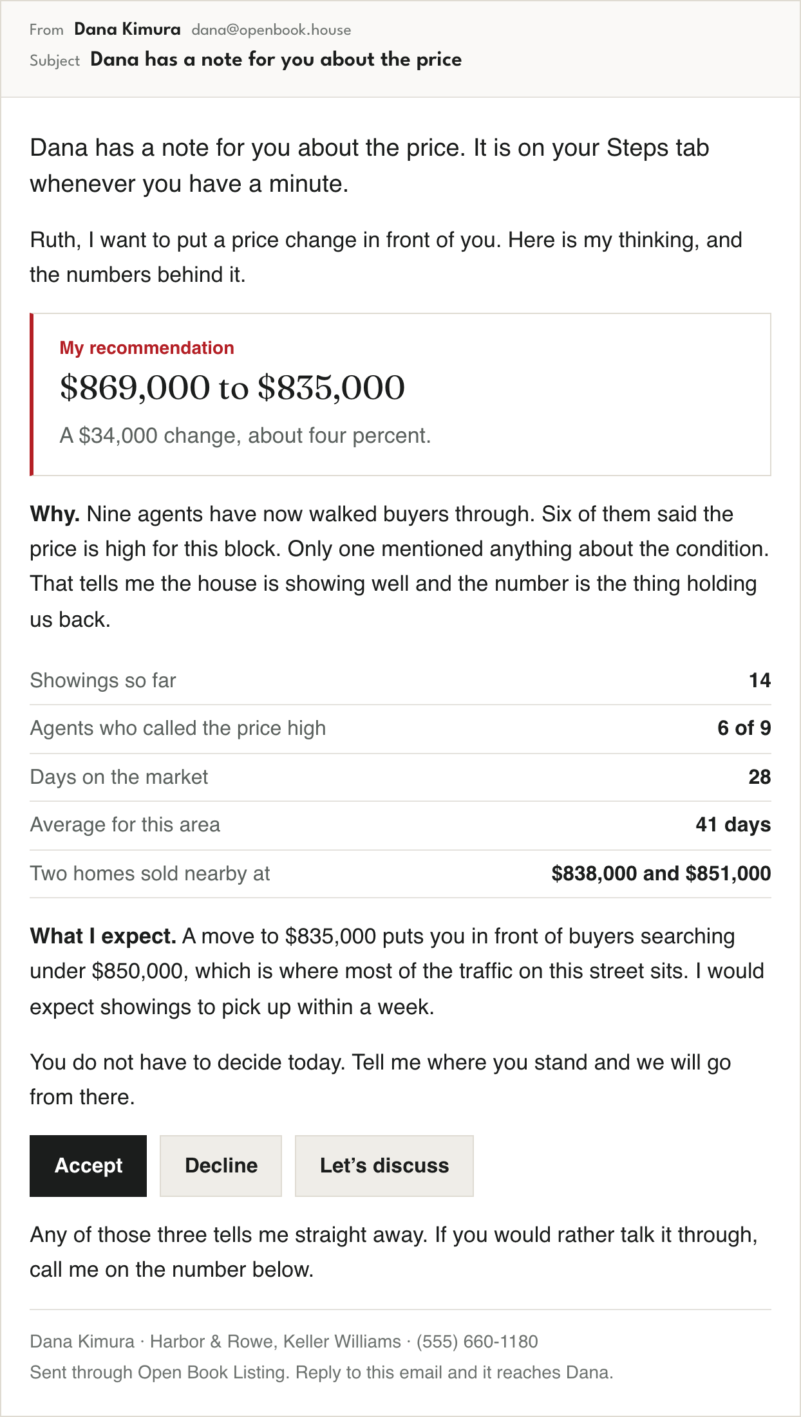Image resolution: width=801 pixels, height=1417 pixels.
Task: Select the Average for this area row
Action: click(400, 825)
